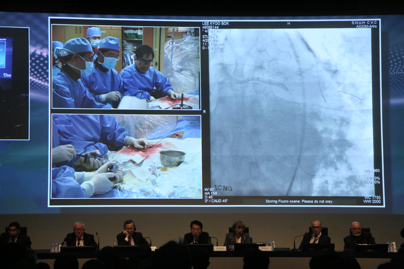Click patient name LEE KYOO BOK
Screen dimensions: 404x269
[x=215, y=23]
